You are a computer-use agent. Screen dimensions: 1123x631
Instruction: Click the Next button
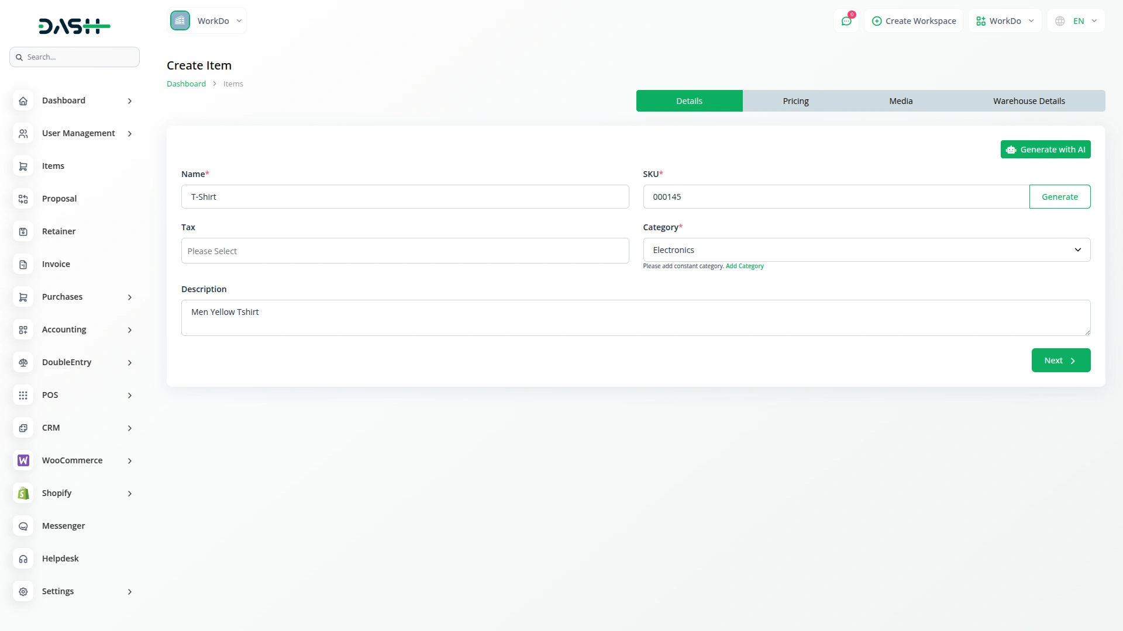[1060, 360]
